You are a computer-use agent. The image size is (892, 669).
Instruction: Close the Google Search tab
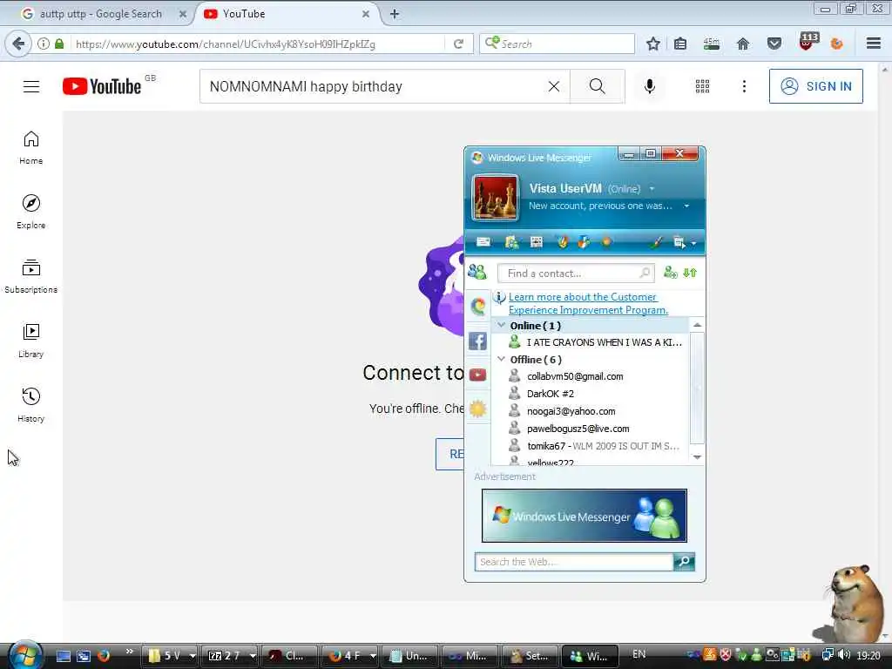[x=183, y=14]
